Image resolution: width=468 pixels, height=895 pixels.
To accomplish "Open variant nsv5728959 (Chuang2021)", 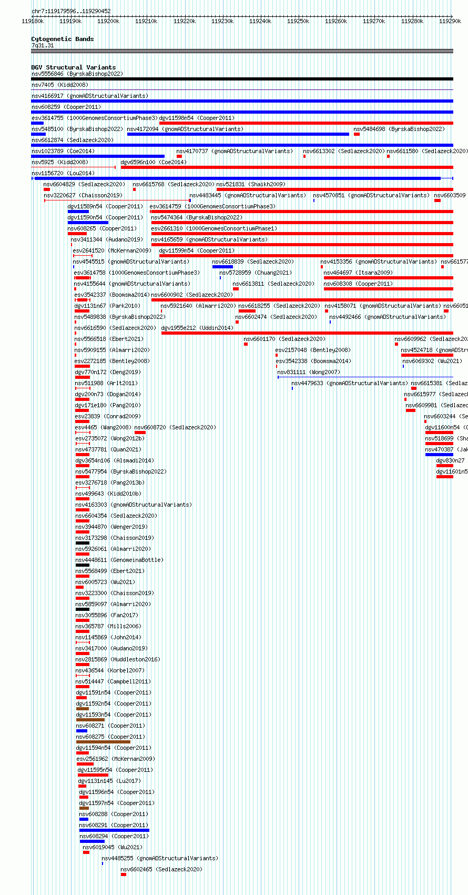I will click(256, 273).
